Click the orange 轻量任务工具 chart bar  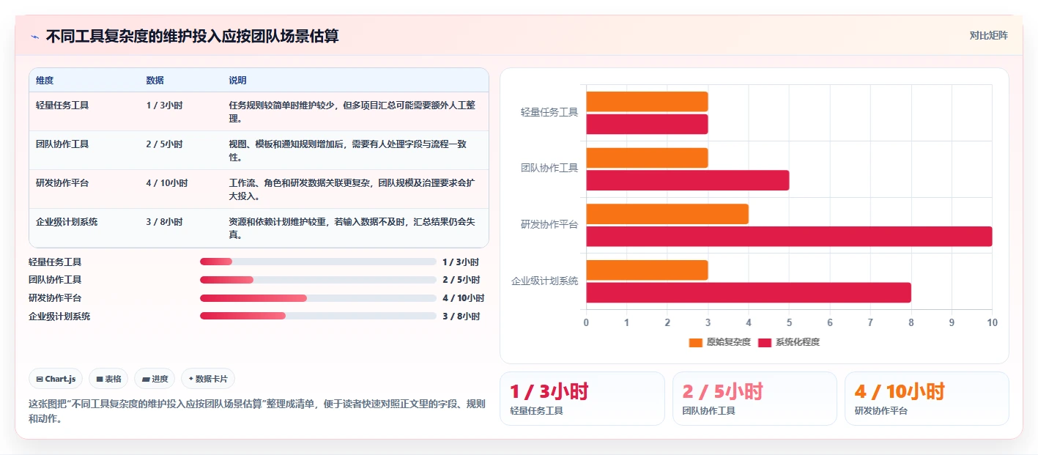647,102
